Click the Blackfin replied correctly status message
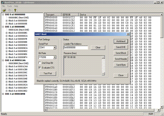 66,81
